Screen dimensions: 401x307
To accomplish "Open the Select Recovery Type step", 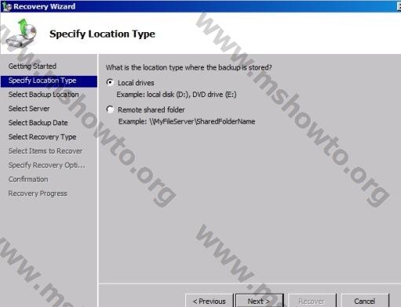I will click(x=42, y=137).
